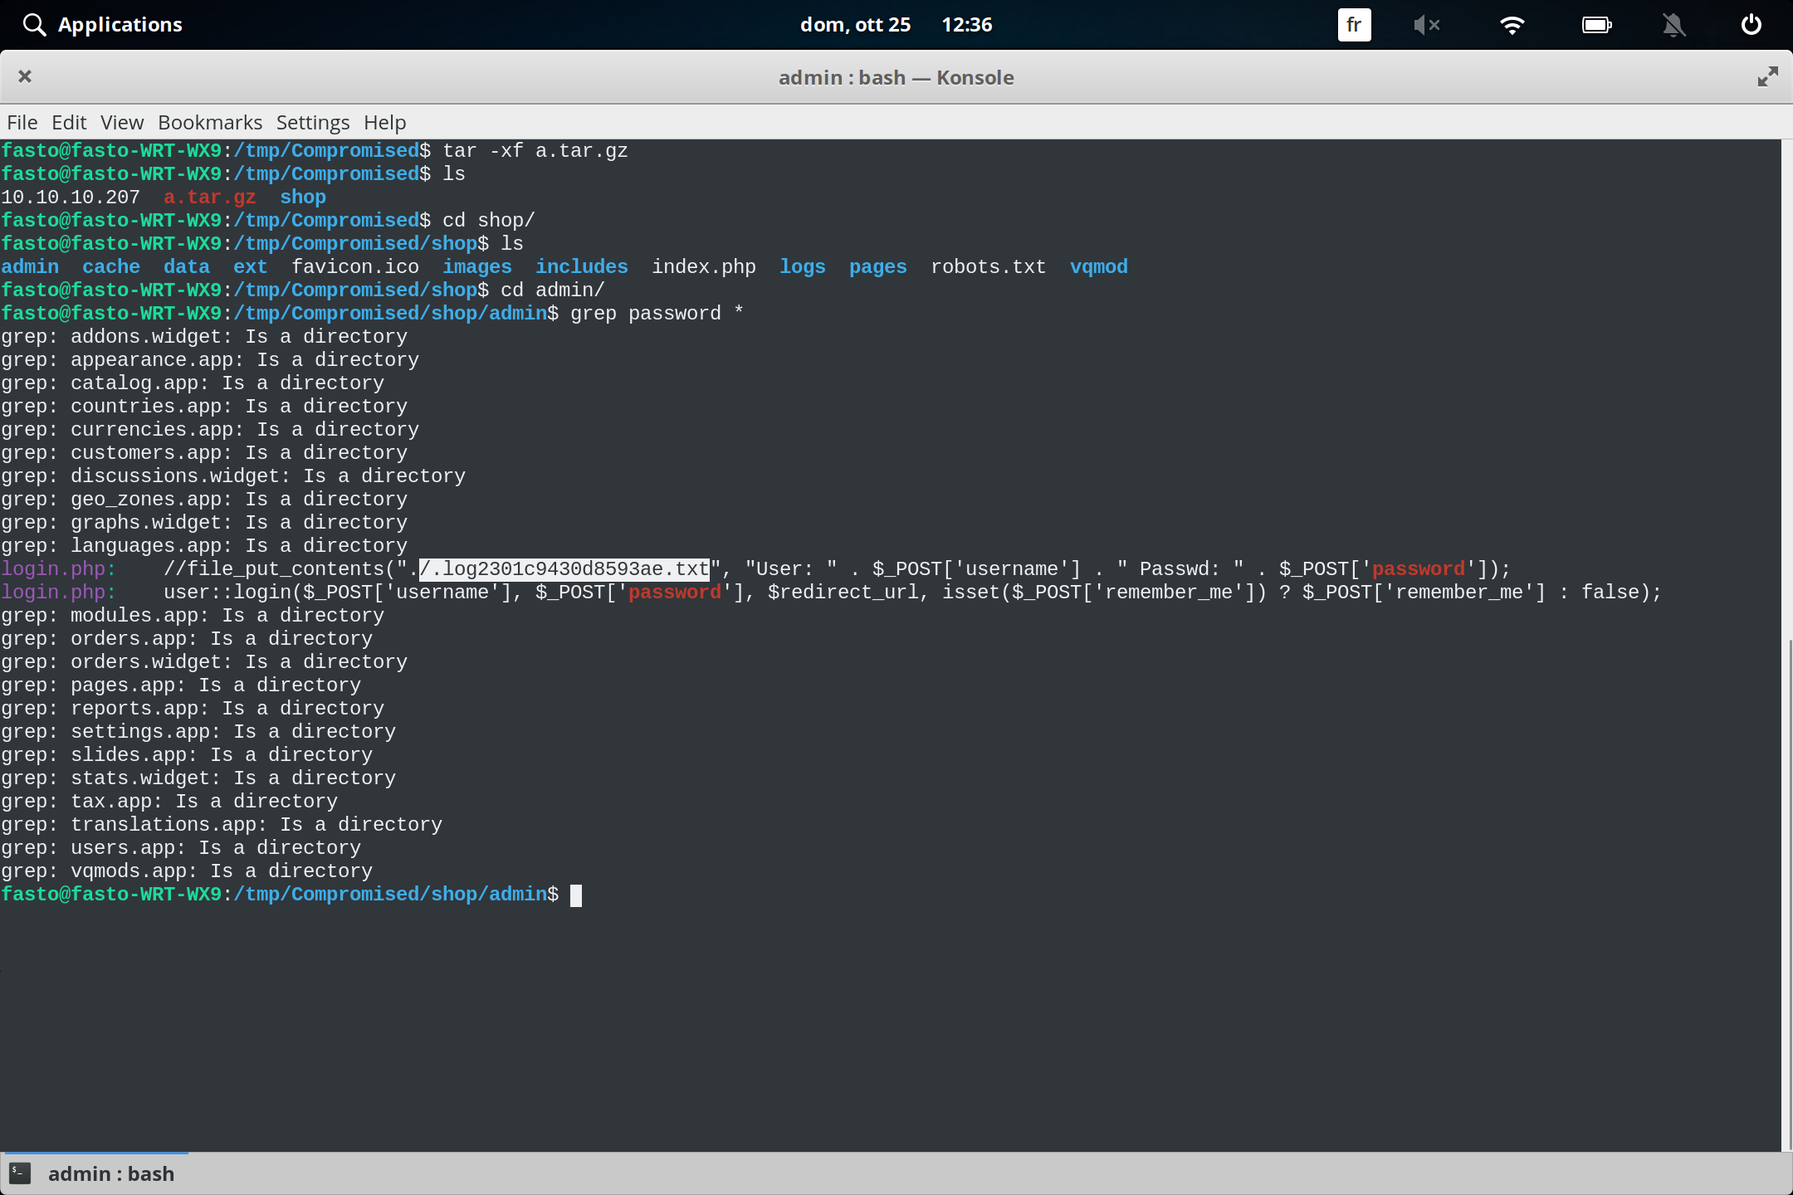Open the Help menu
The width and height of the screenshot is (1793, 1195).
pos(384,122)
